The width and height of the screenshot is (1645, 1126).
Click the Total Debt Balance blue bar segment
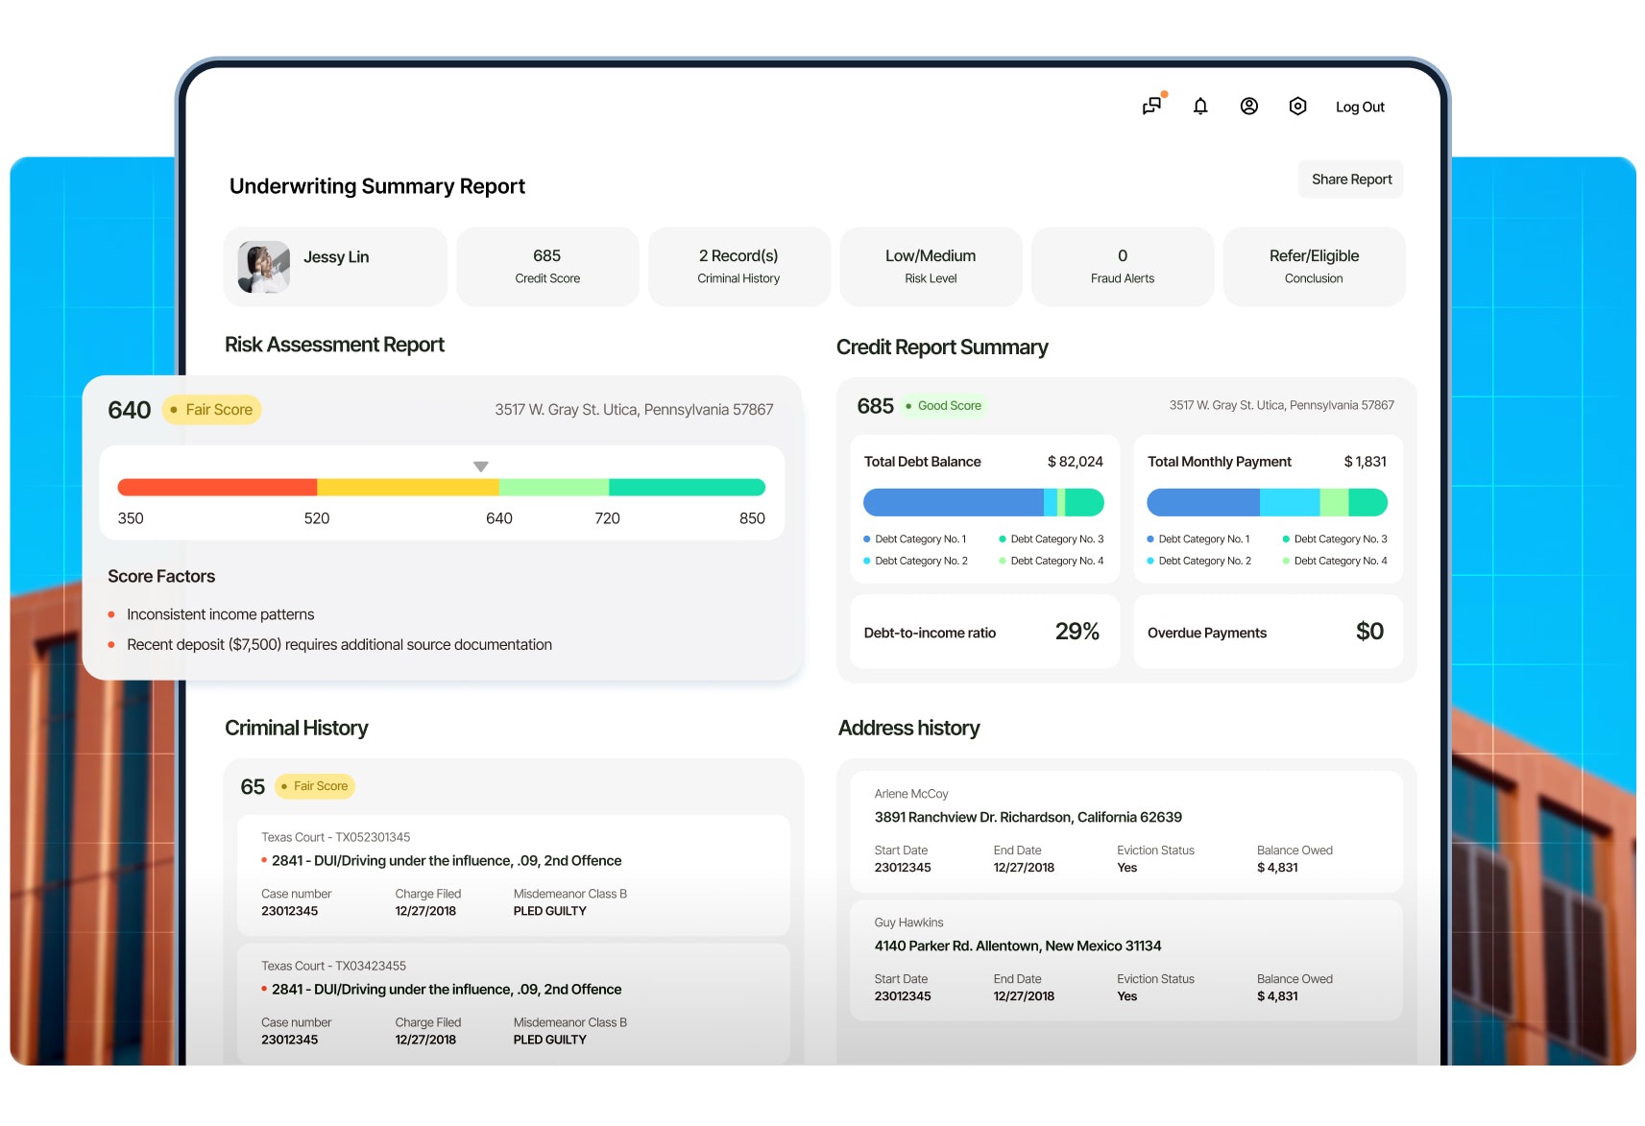(953, 502)
